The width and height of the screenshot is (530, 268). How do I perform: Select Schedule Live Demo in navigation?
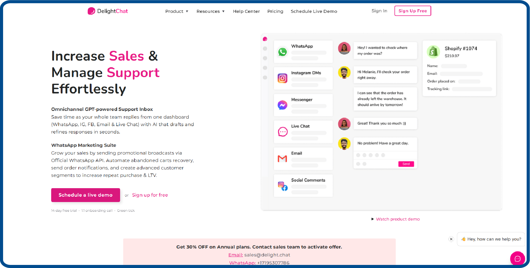pyautogui.click(x=314, y=11)
